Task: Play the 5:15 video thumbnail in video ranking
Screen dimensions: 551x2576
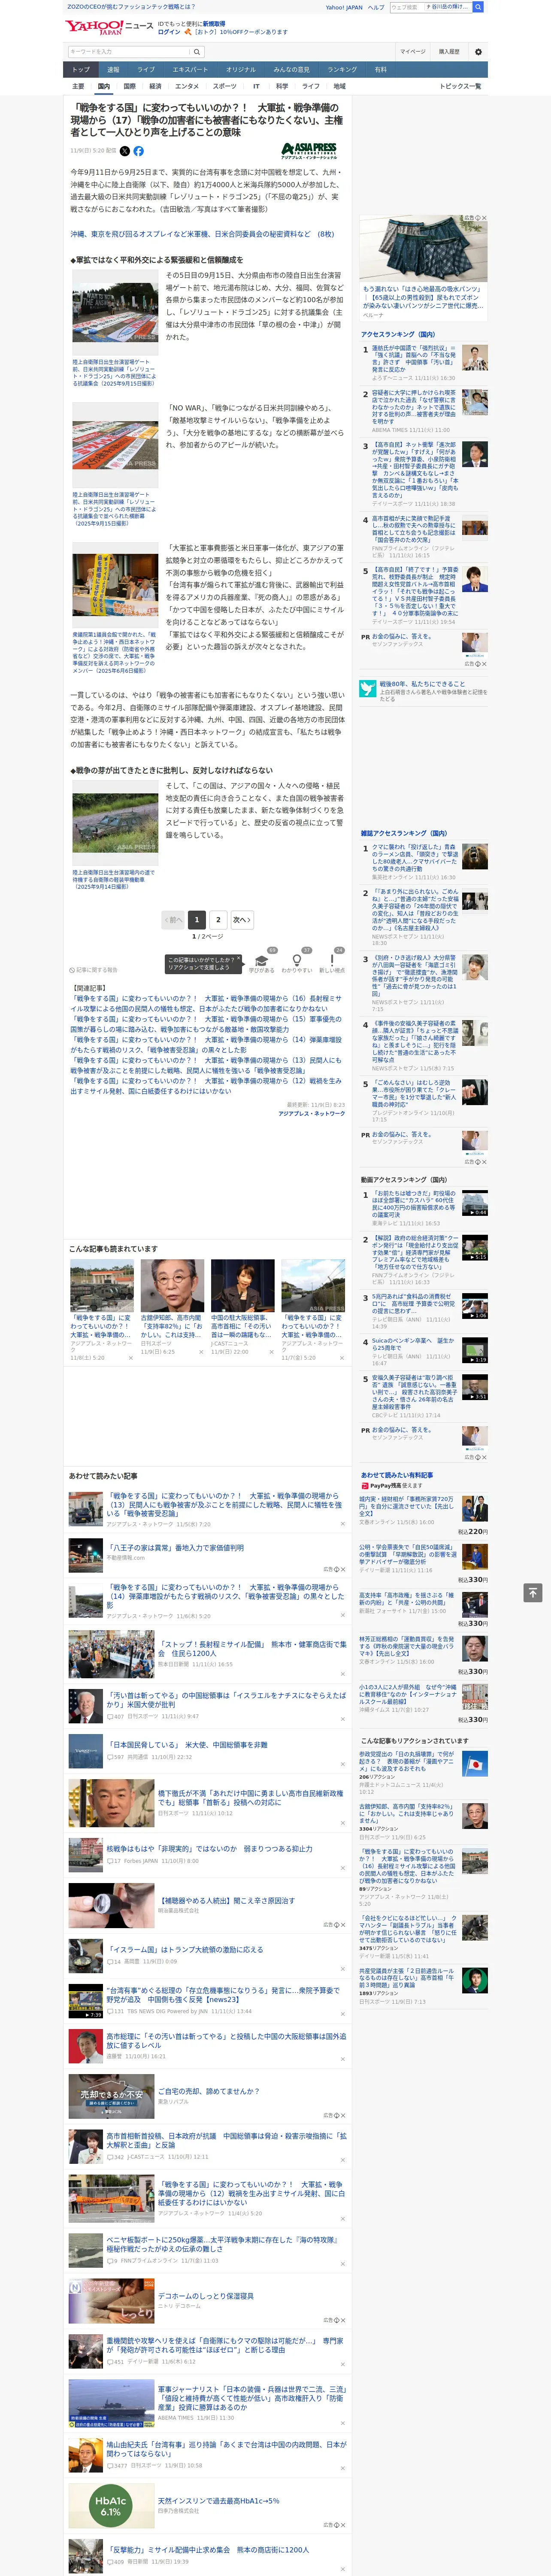Action: [x=474, y=1247]
